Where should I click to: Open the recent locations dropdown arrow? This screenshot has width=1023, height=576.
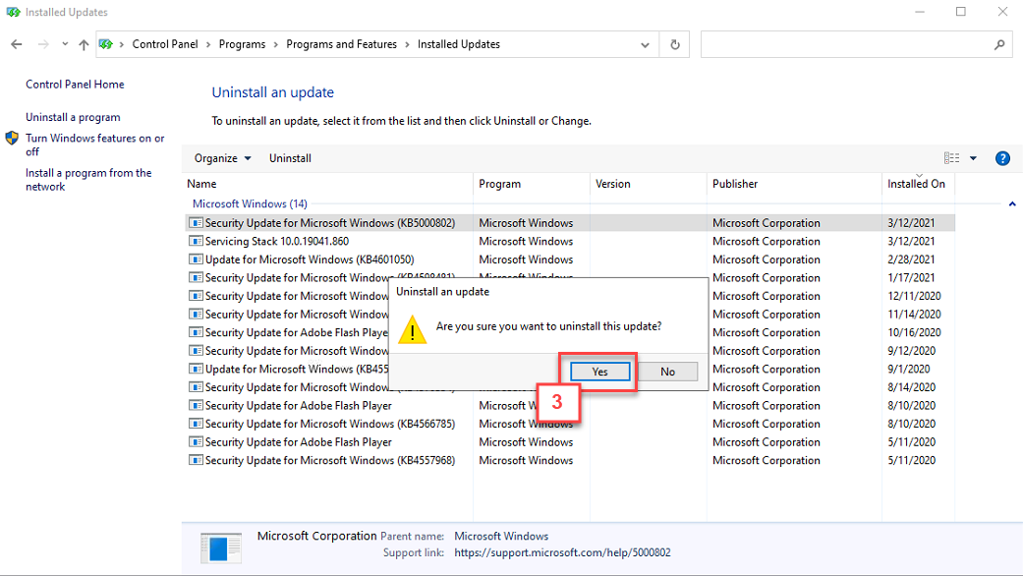click(x=65, y=44)
